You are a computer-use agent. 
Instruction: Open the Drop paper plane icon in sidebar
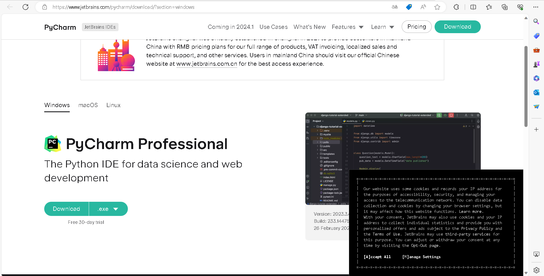(x=536, y=107)
